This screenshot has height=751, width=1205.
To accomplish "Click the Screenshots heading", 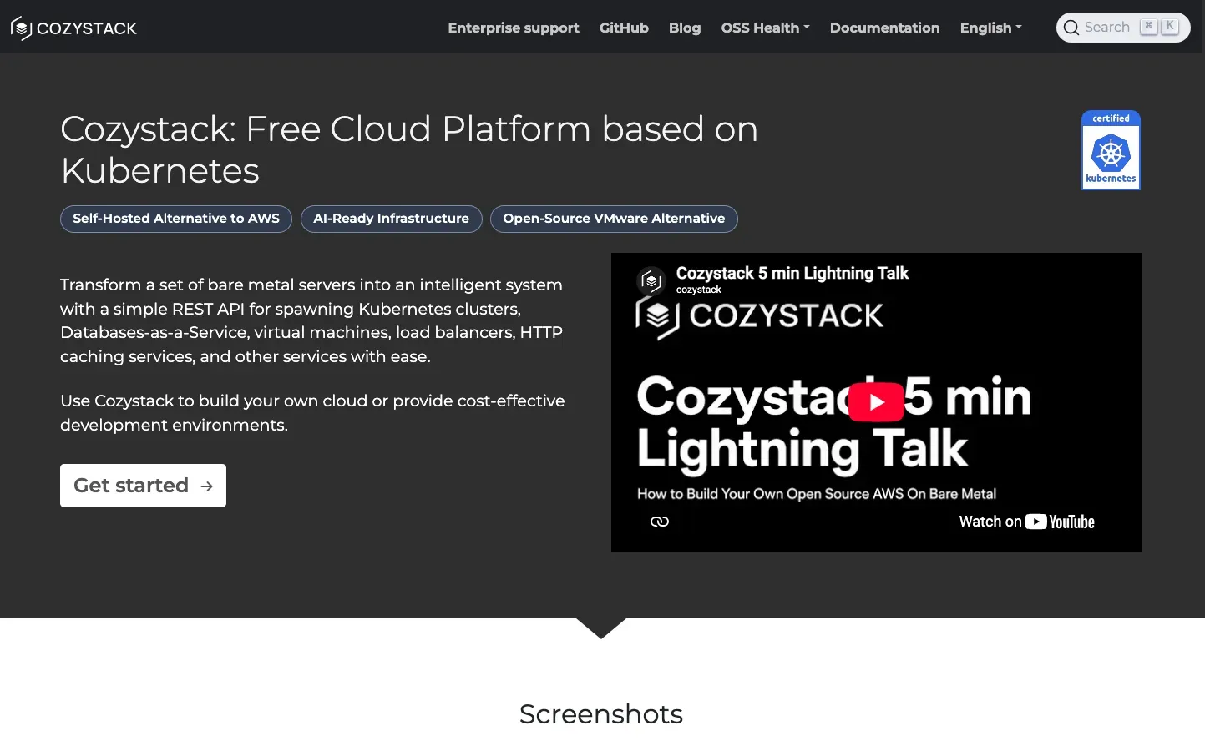I will click(x=601, y=714).
